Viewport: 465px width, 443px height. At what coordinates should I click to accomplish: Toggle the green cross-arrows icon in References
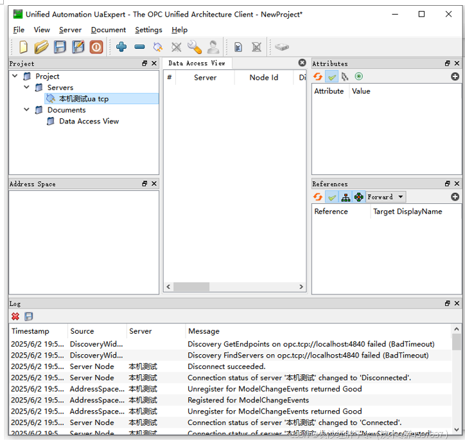point(359,197)
